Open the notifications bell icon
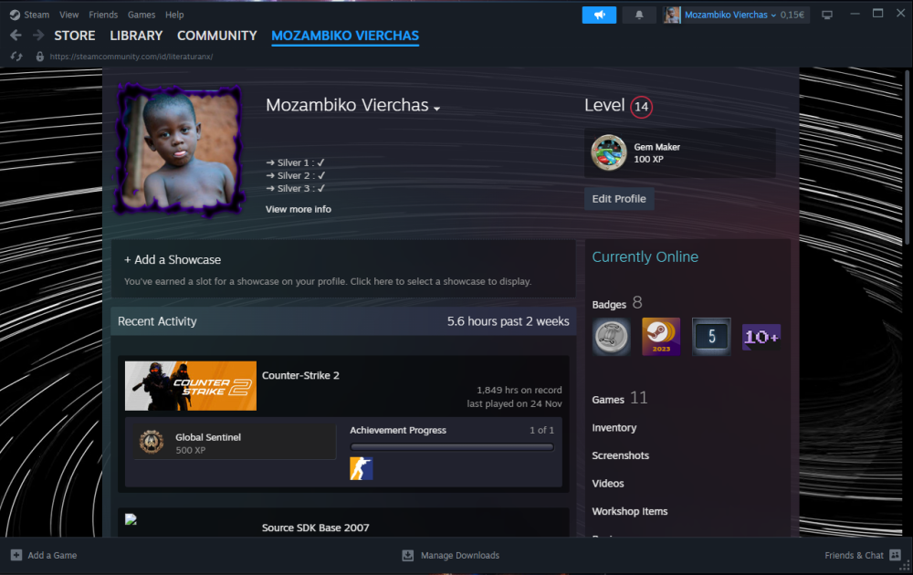Screen dimensions: 913x575 (639, 15)
